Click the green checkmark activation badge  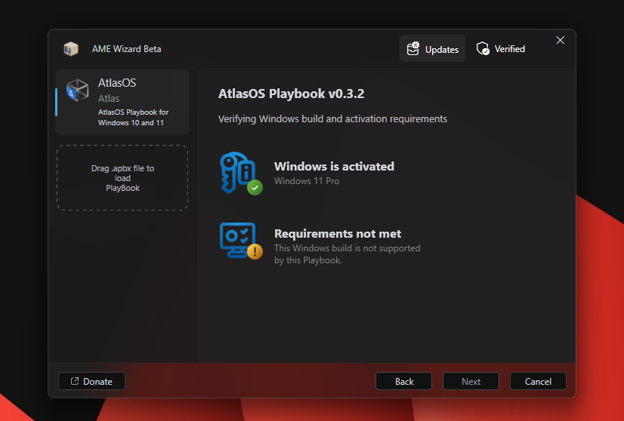255,187
